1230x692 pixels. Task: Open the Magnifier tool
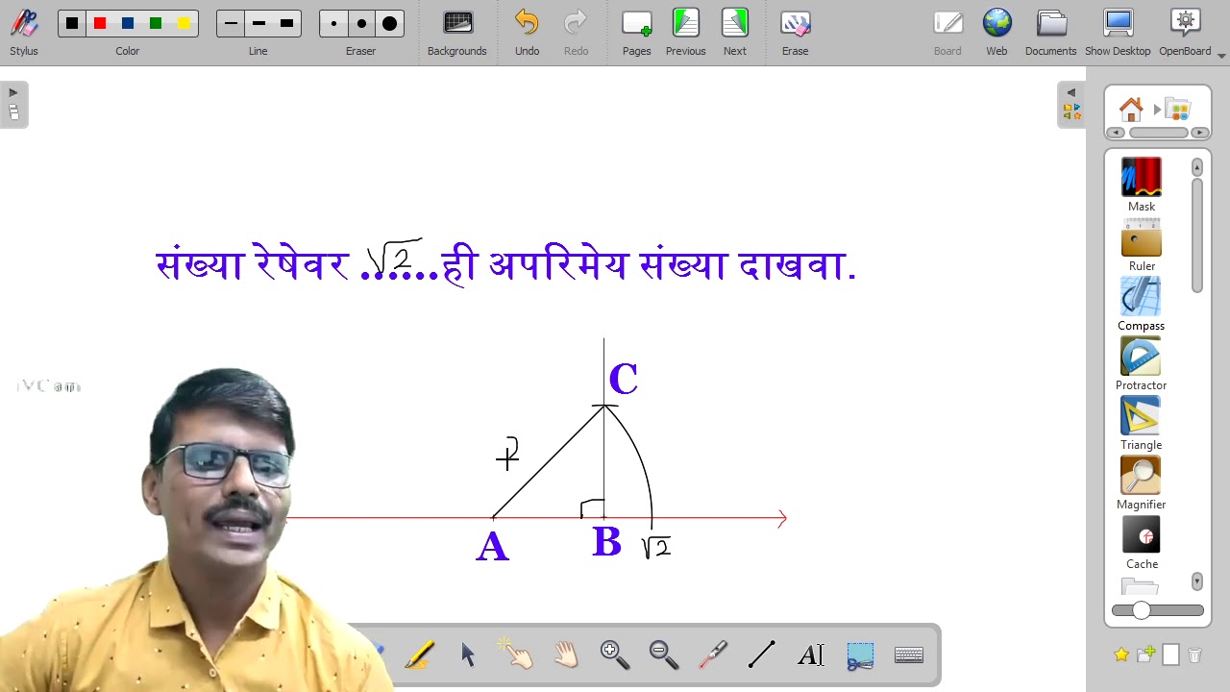[x=1141, y=482]
